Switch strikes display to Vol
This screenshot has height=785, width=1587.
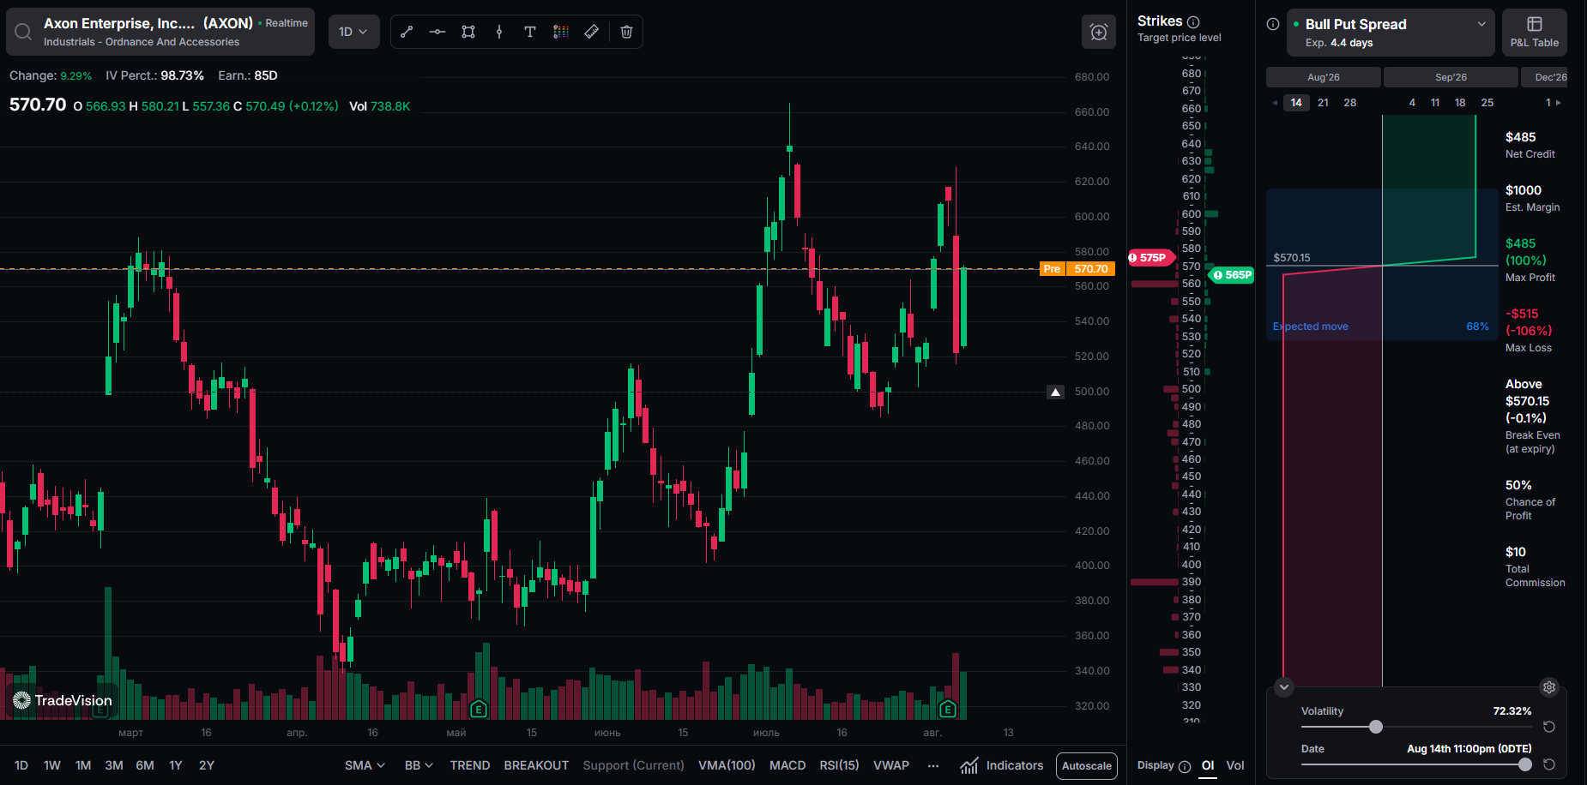tap(1235, 765)
